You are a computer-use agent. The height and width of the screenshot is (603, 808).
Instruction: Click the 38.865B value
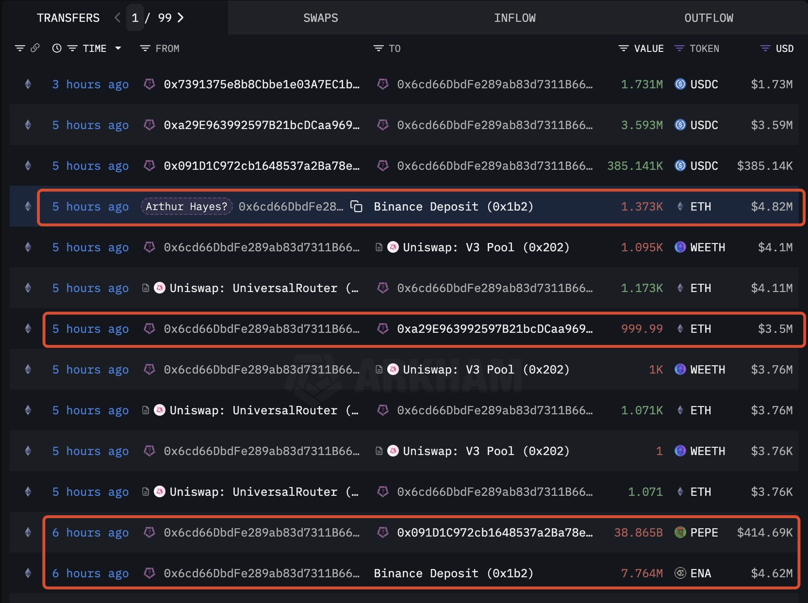pyautogui.click(x=638, y=533)
